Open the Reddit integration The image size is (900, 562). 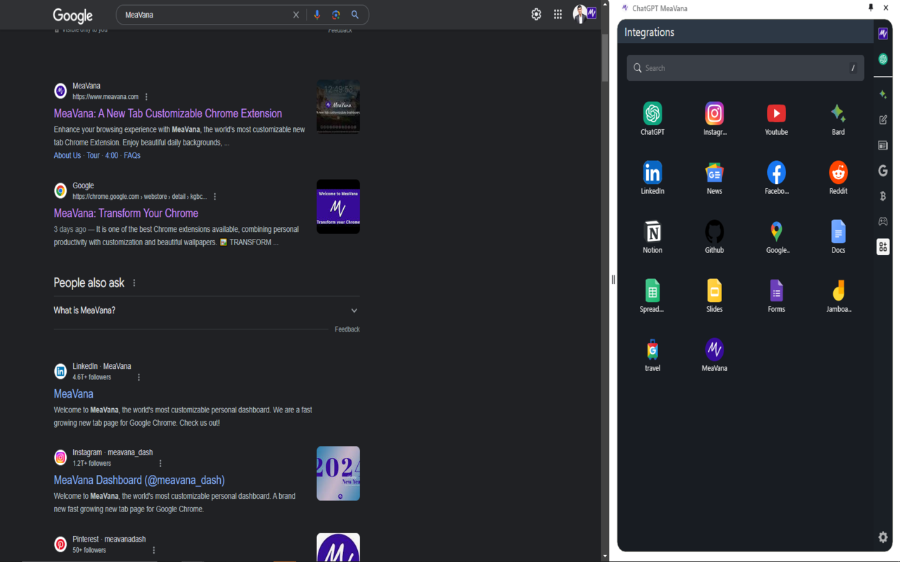click(838, 173)
